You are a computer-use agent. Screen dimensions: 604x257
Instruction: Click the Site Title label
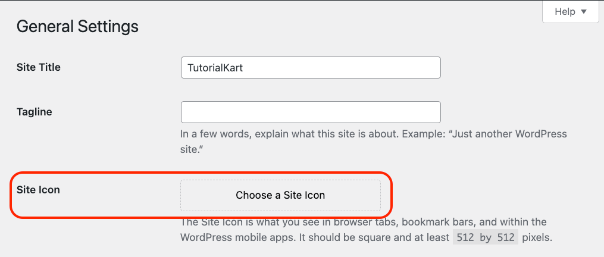39,67
